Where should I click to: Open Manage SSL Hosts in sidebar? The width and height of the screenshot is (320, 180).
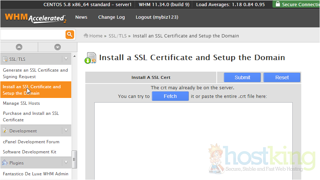coord(22,103)
